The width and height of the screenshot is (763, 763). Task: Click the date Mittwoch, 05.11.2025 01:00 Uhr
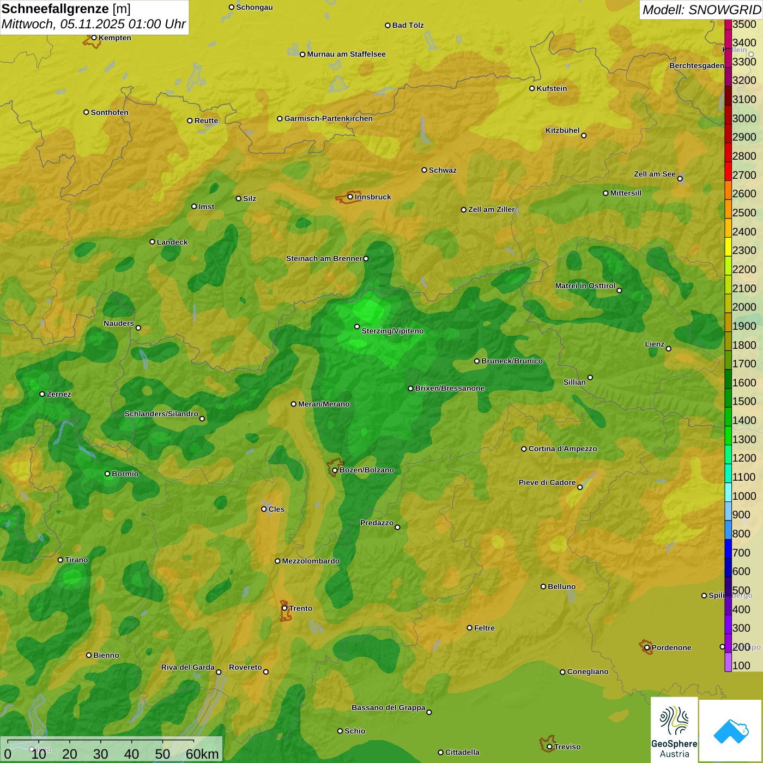click(94, 24)
